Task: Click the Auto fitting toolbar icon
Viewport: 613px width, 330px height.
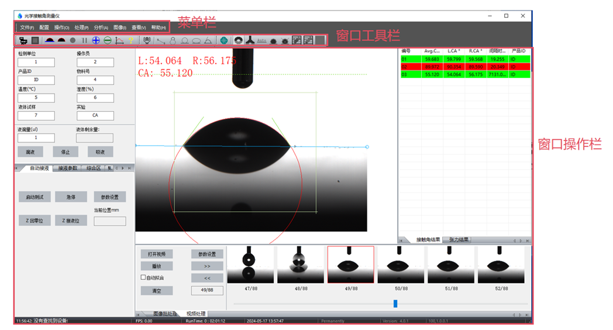Action: pyautogui.click(x=261, y=40)
